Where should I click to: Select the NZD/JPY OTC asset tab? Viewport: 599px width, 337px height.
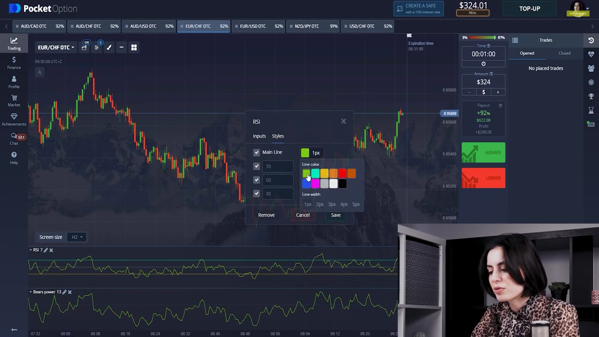click(x=313, y=26)
